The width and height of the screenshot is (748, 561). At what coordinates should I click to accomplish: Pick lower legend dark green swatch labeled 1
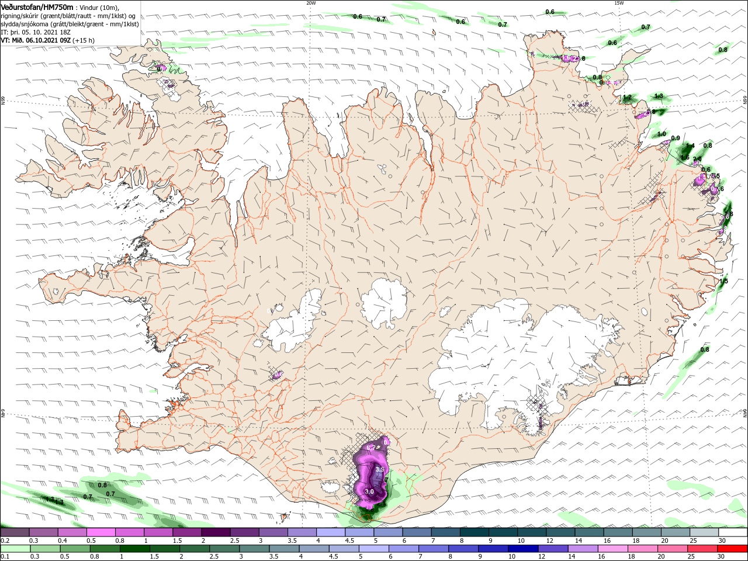coord(134,549)
